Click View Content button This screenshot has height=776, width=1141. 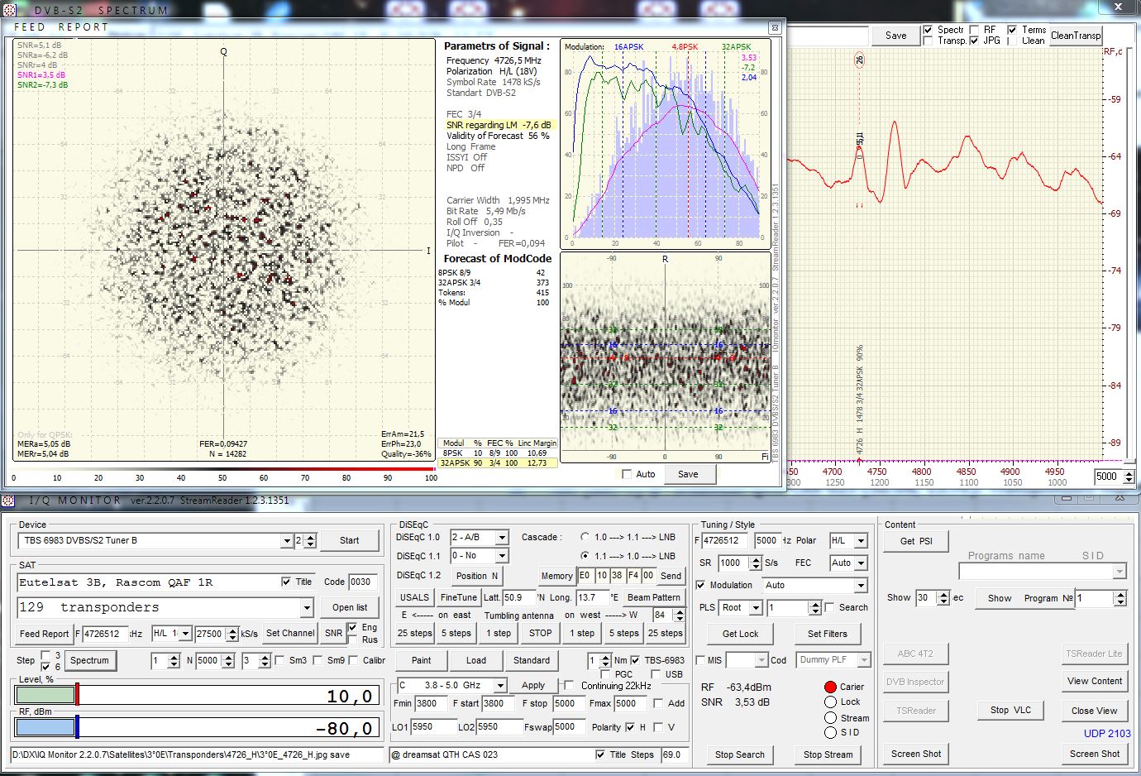tap(1095, 681)
